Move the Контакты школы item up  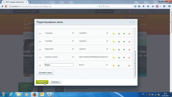119,58
